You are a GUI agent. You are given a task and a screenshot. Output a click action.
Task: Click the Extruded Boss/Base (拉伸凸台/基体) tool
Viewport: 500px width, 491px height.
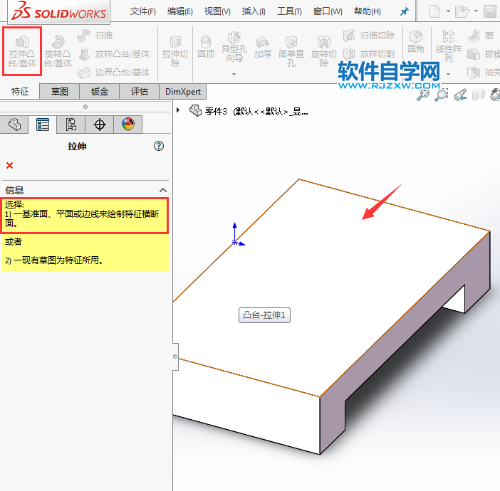22,51
